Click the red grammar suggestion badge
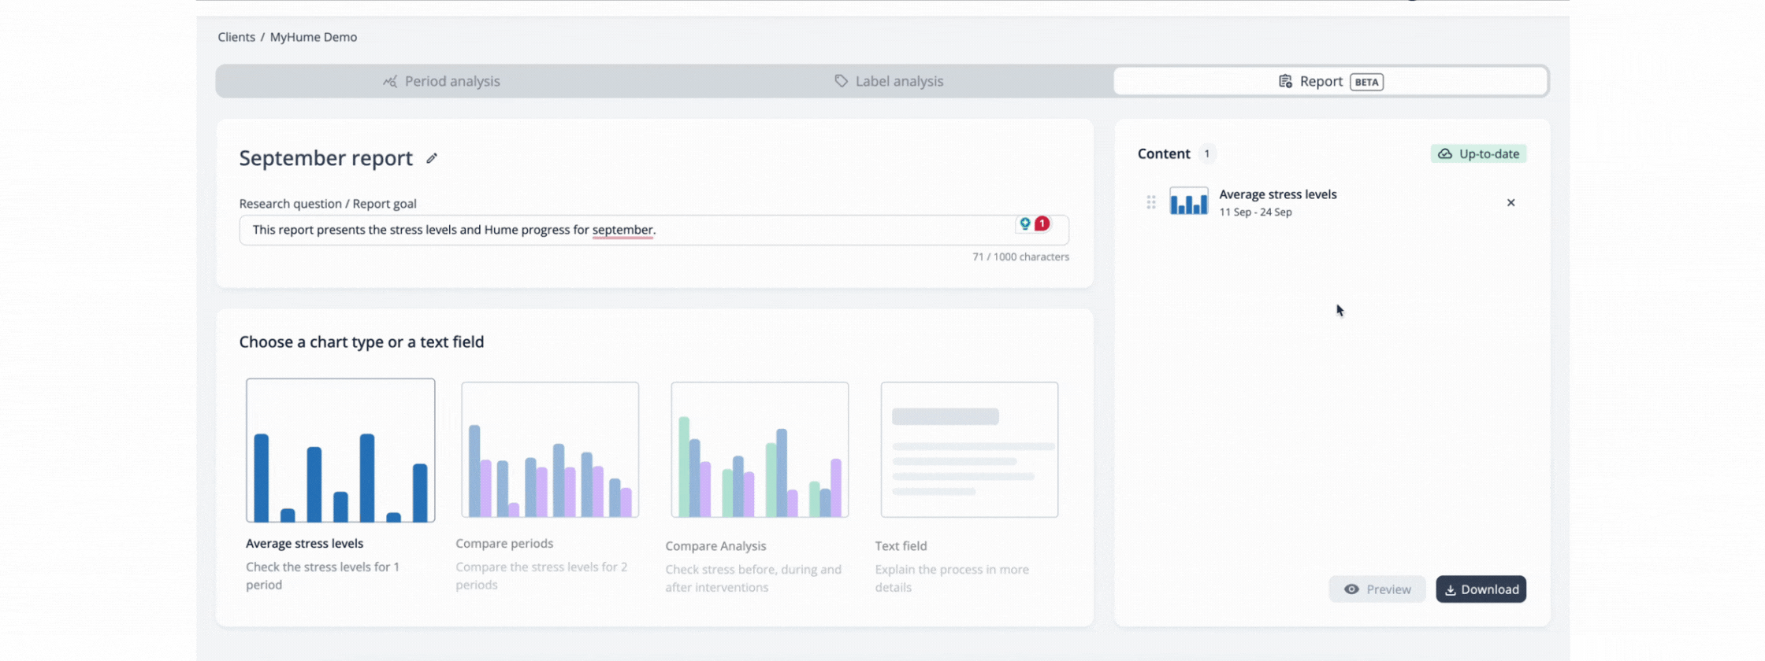The width and height of the screenshot is (1765, 661). point(1042,223)
